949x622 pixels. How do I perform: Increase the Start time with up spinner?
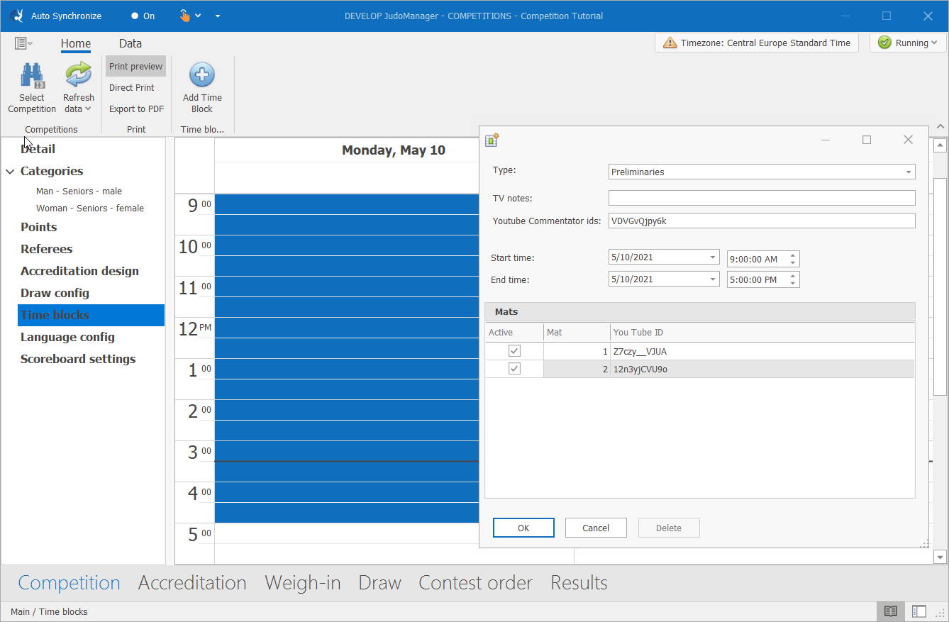[794, 255]
